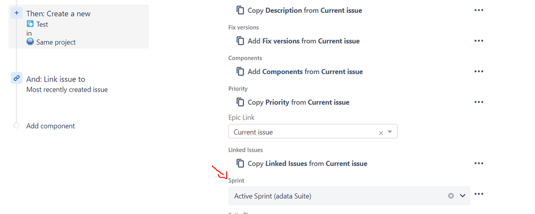Viewport: 535px width, 214px height.
Task: Open more options menu for Fix versions field
Action: point(479,41)
